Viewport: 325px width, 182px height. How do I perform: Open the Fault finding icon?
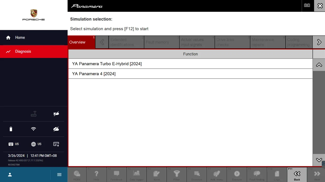tap(257, 175)
